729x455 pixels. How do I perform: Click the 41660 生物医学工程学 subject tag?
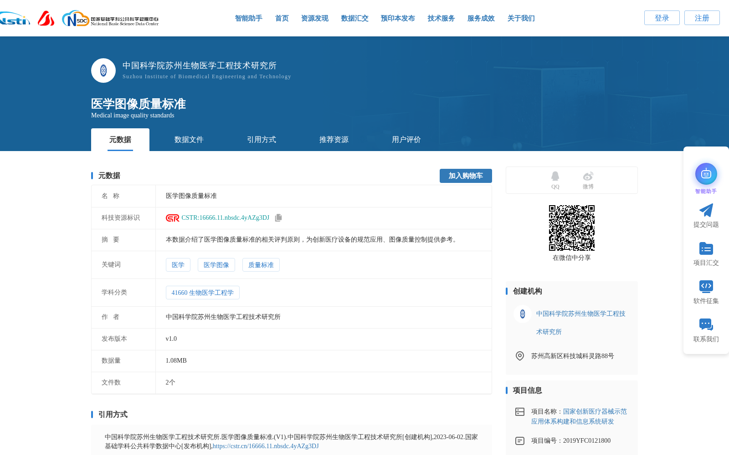click(203, 293)
